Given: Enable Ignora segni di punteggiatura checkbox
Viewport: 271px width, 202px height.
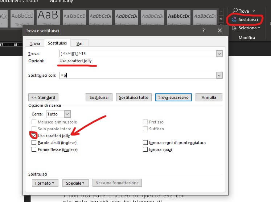Looking at the screenshot, I should click(145, 143).
